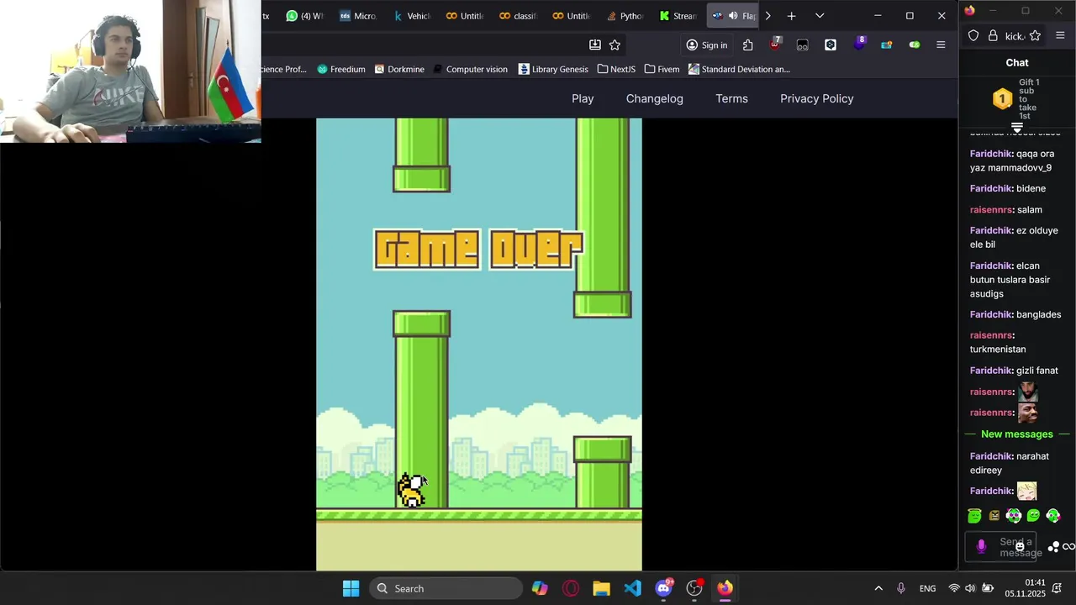Image resolution: width=1076 pixels, height=605 pixels.
Task: Open the Changelog link
Action: click(654, 98)
